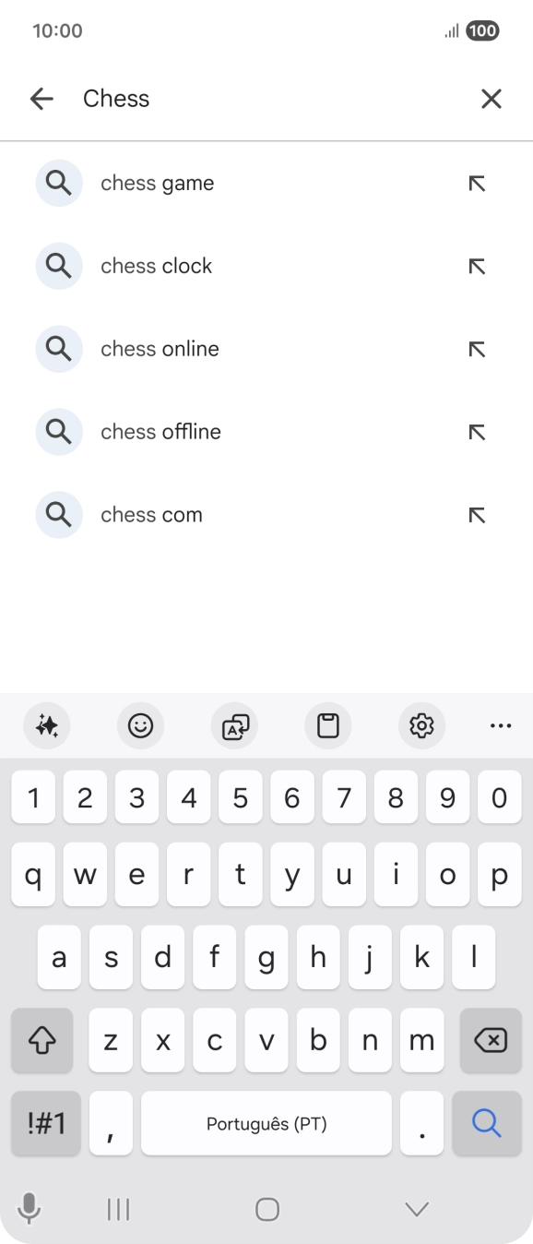Tap the Português (PT) spacebar

(266, 1123)
